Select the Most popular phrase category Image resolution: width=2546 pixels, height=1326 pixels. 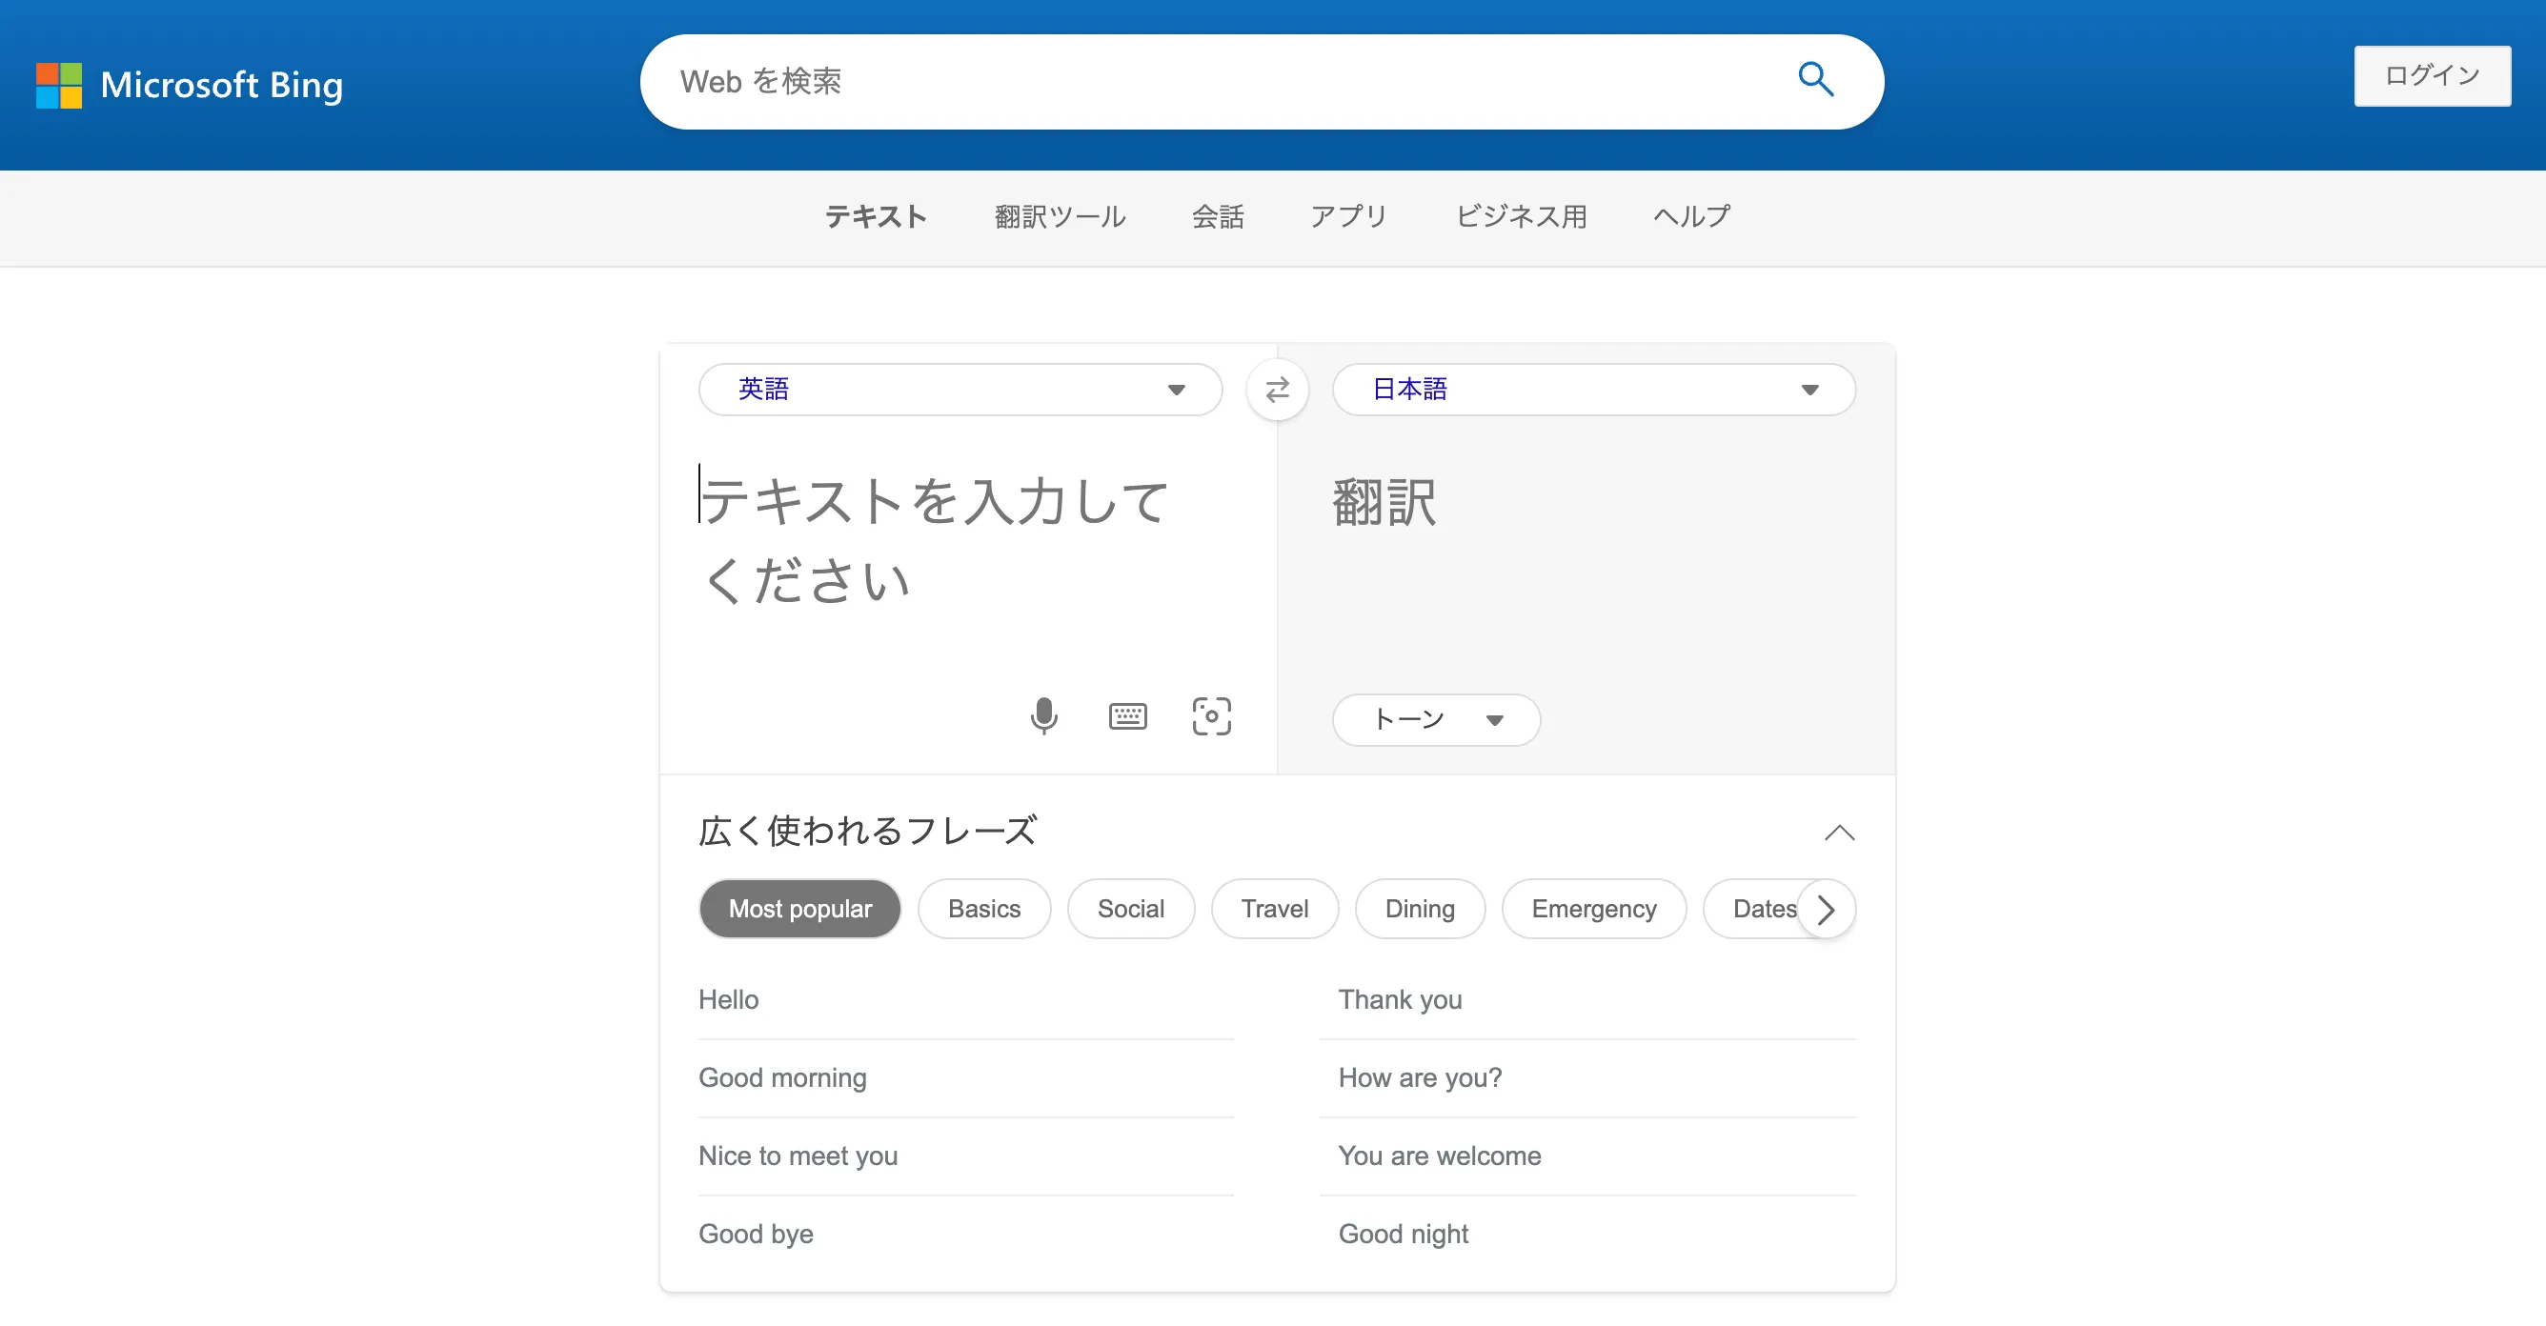[799, 909]
